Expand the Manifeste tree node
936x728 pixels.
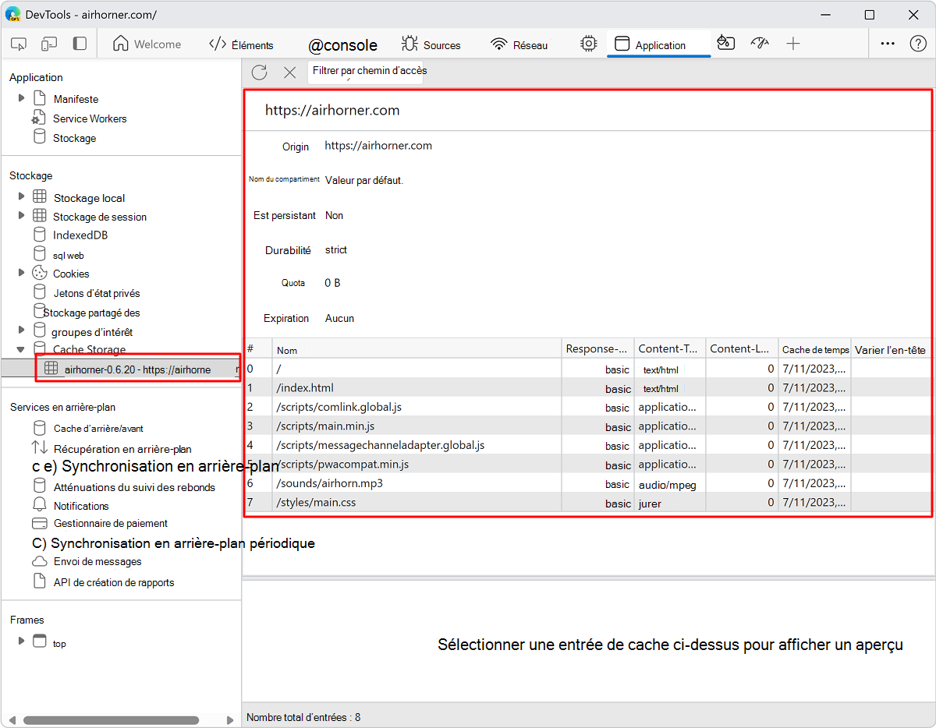click(21, 99)
